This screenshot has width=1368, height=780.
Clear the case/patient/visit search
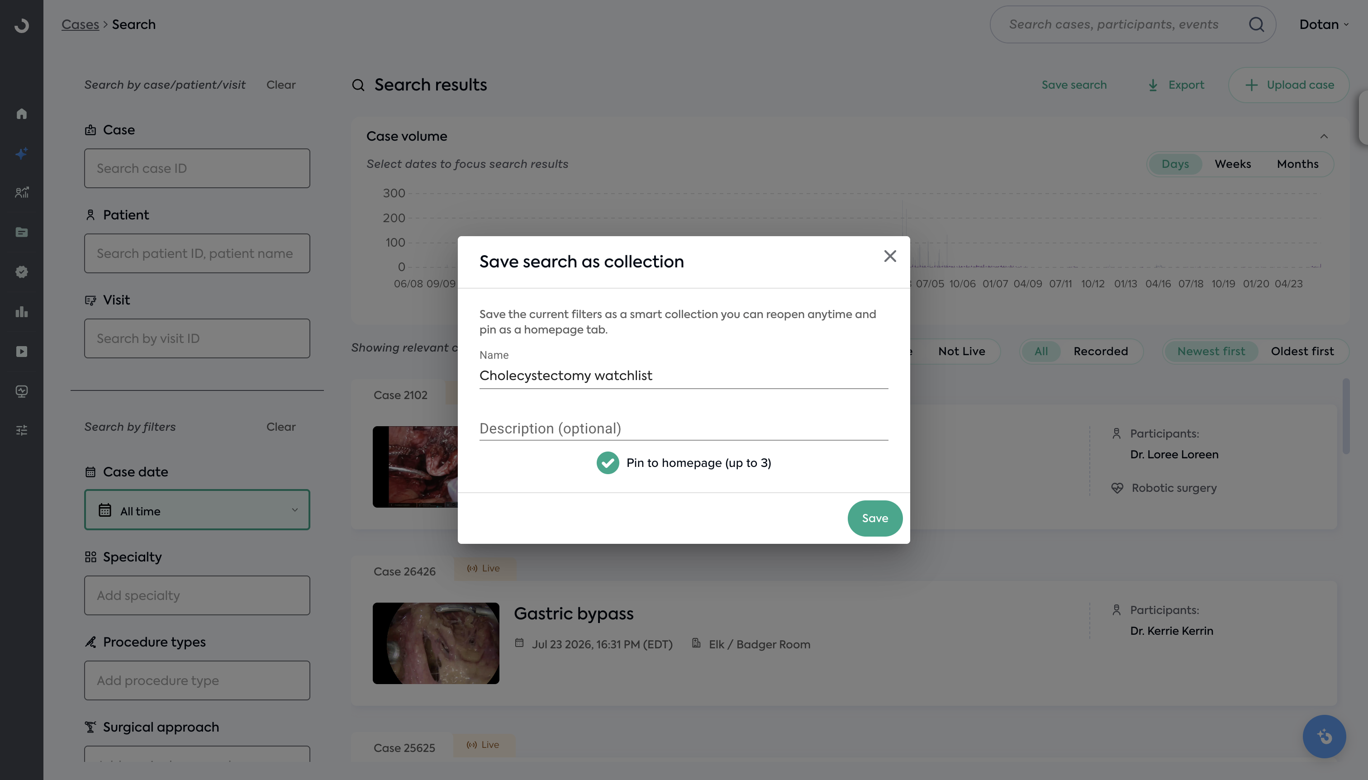tap(280, 85)
